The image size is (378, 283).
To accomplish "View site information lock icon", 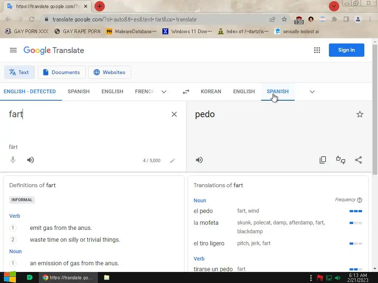I will (x=47, y=19).
